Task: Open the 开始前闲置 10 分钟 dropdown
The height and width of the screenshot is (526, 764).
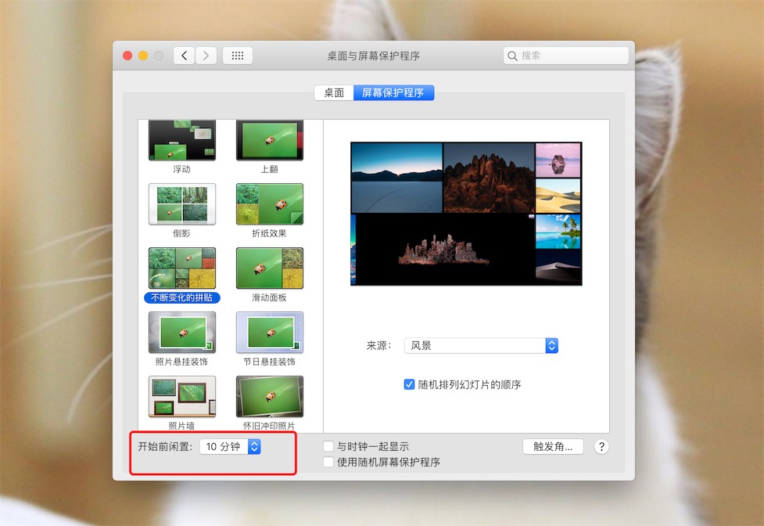Action: 230,446
